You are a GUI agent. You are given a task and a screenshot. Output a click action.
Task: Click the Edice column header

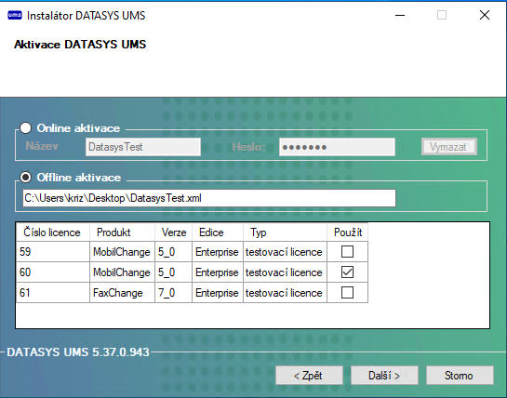[218, 232]
